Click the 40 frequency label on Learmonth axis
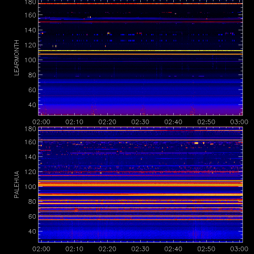 click(32, 105)
